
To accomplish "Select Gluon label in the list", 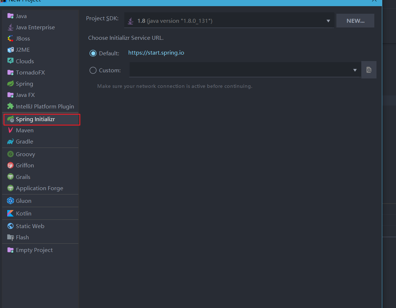I will click(x=24, y=201).
